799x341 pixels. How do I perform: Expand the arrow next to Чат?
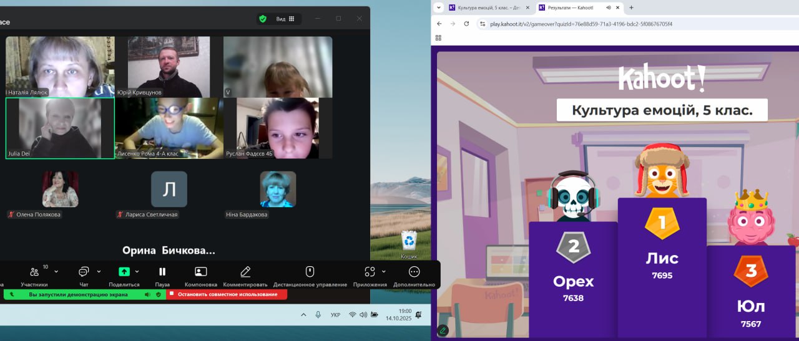[x=99, y=272]
